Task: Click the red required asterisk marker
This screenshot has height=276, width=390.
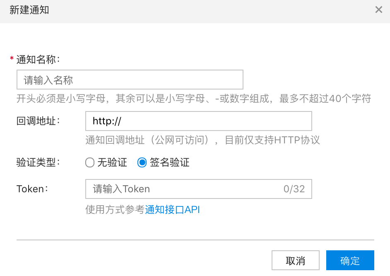Action: pyautogui.click(x=12, y=59)
